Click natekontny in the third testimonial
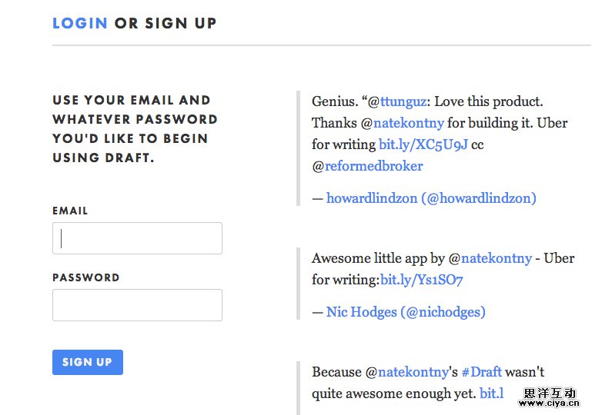Screen dimensions: 602x415 (x=413, y=372)
